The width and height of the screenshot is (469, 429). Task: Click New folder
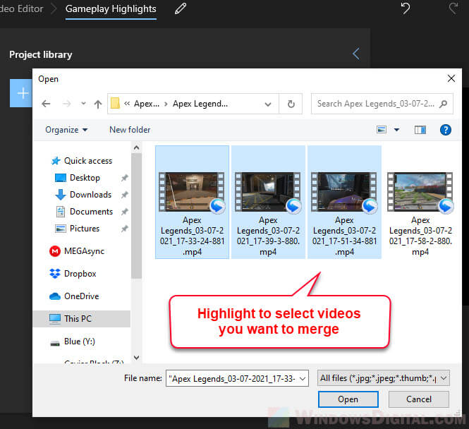[130, 130]
